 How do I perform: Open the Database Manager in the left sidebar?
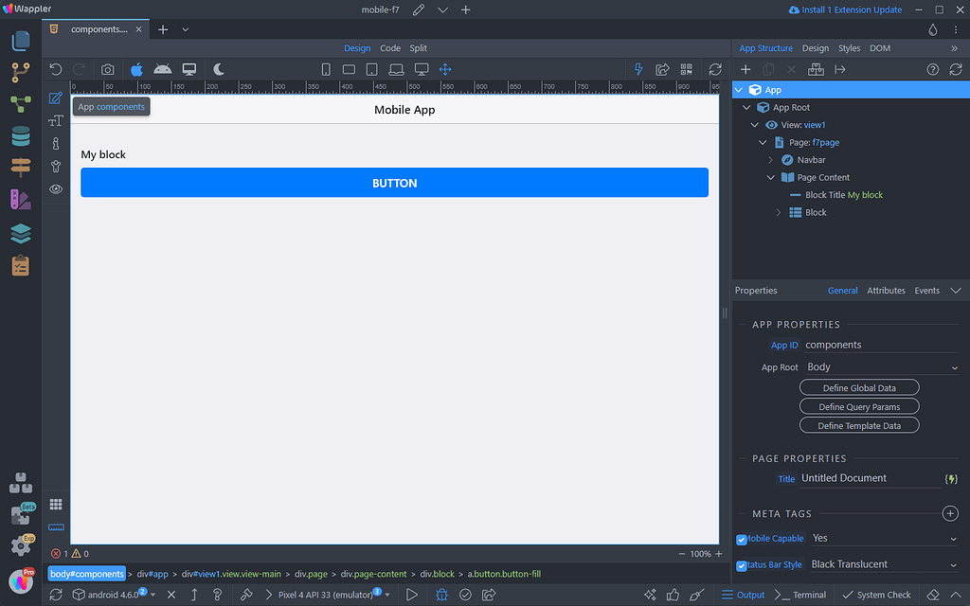click(x=21, y=135)
